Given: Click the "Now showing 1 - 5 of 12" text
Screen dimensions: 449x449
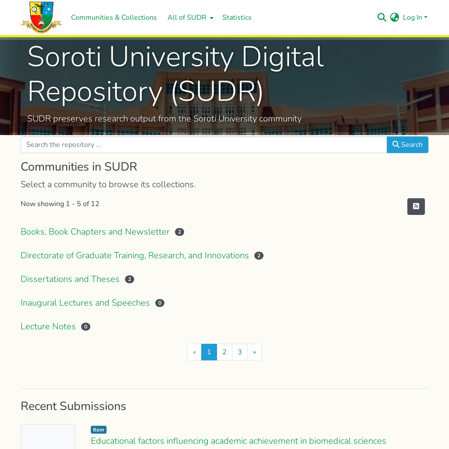Looking at the screenshot, I should click(x=60, y=204).
